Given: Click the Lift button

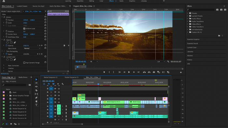Looking at the screenshot, I should [x=144, y=72].
